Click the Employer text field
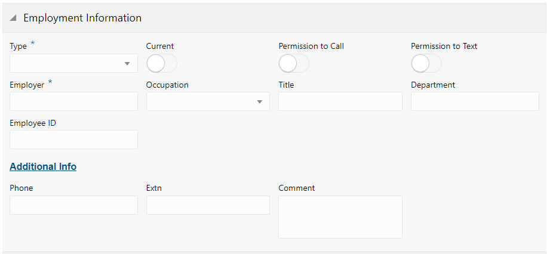 click(73, 101)
